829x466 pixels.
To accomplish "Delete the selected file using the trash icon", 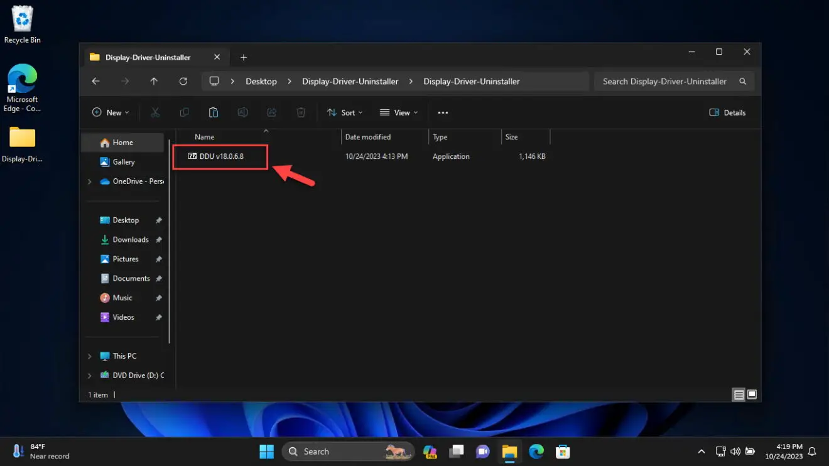I will pyautogui.click(x=301, y=112).
